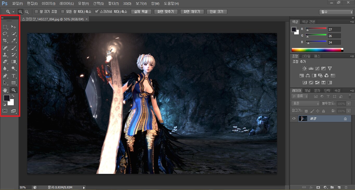355x190 pixels.
Task: Select the Blur tool
Action: click(5, 68)
